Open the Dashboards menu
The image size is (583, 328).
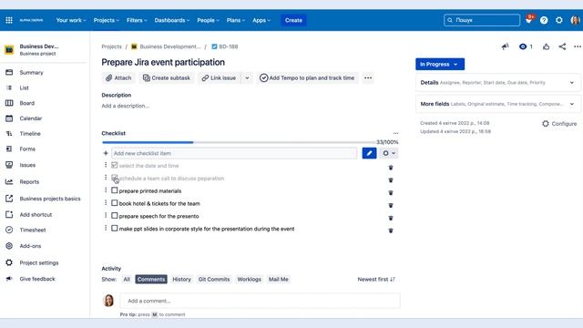pyautogui.click(x=172, y=20)
